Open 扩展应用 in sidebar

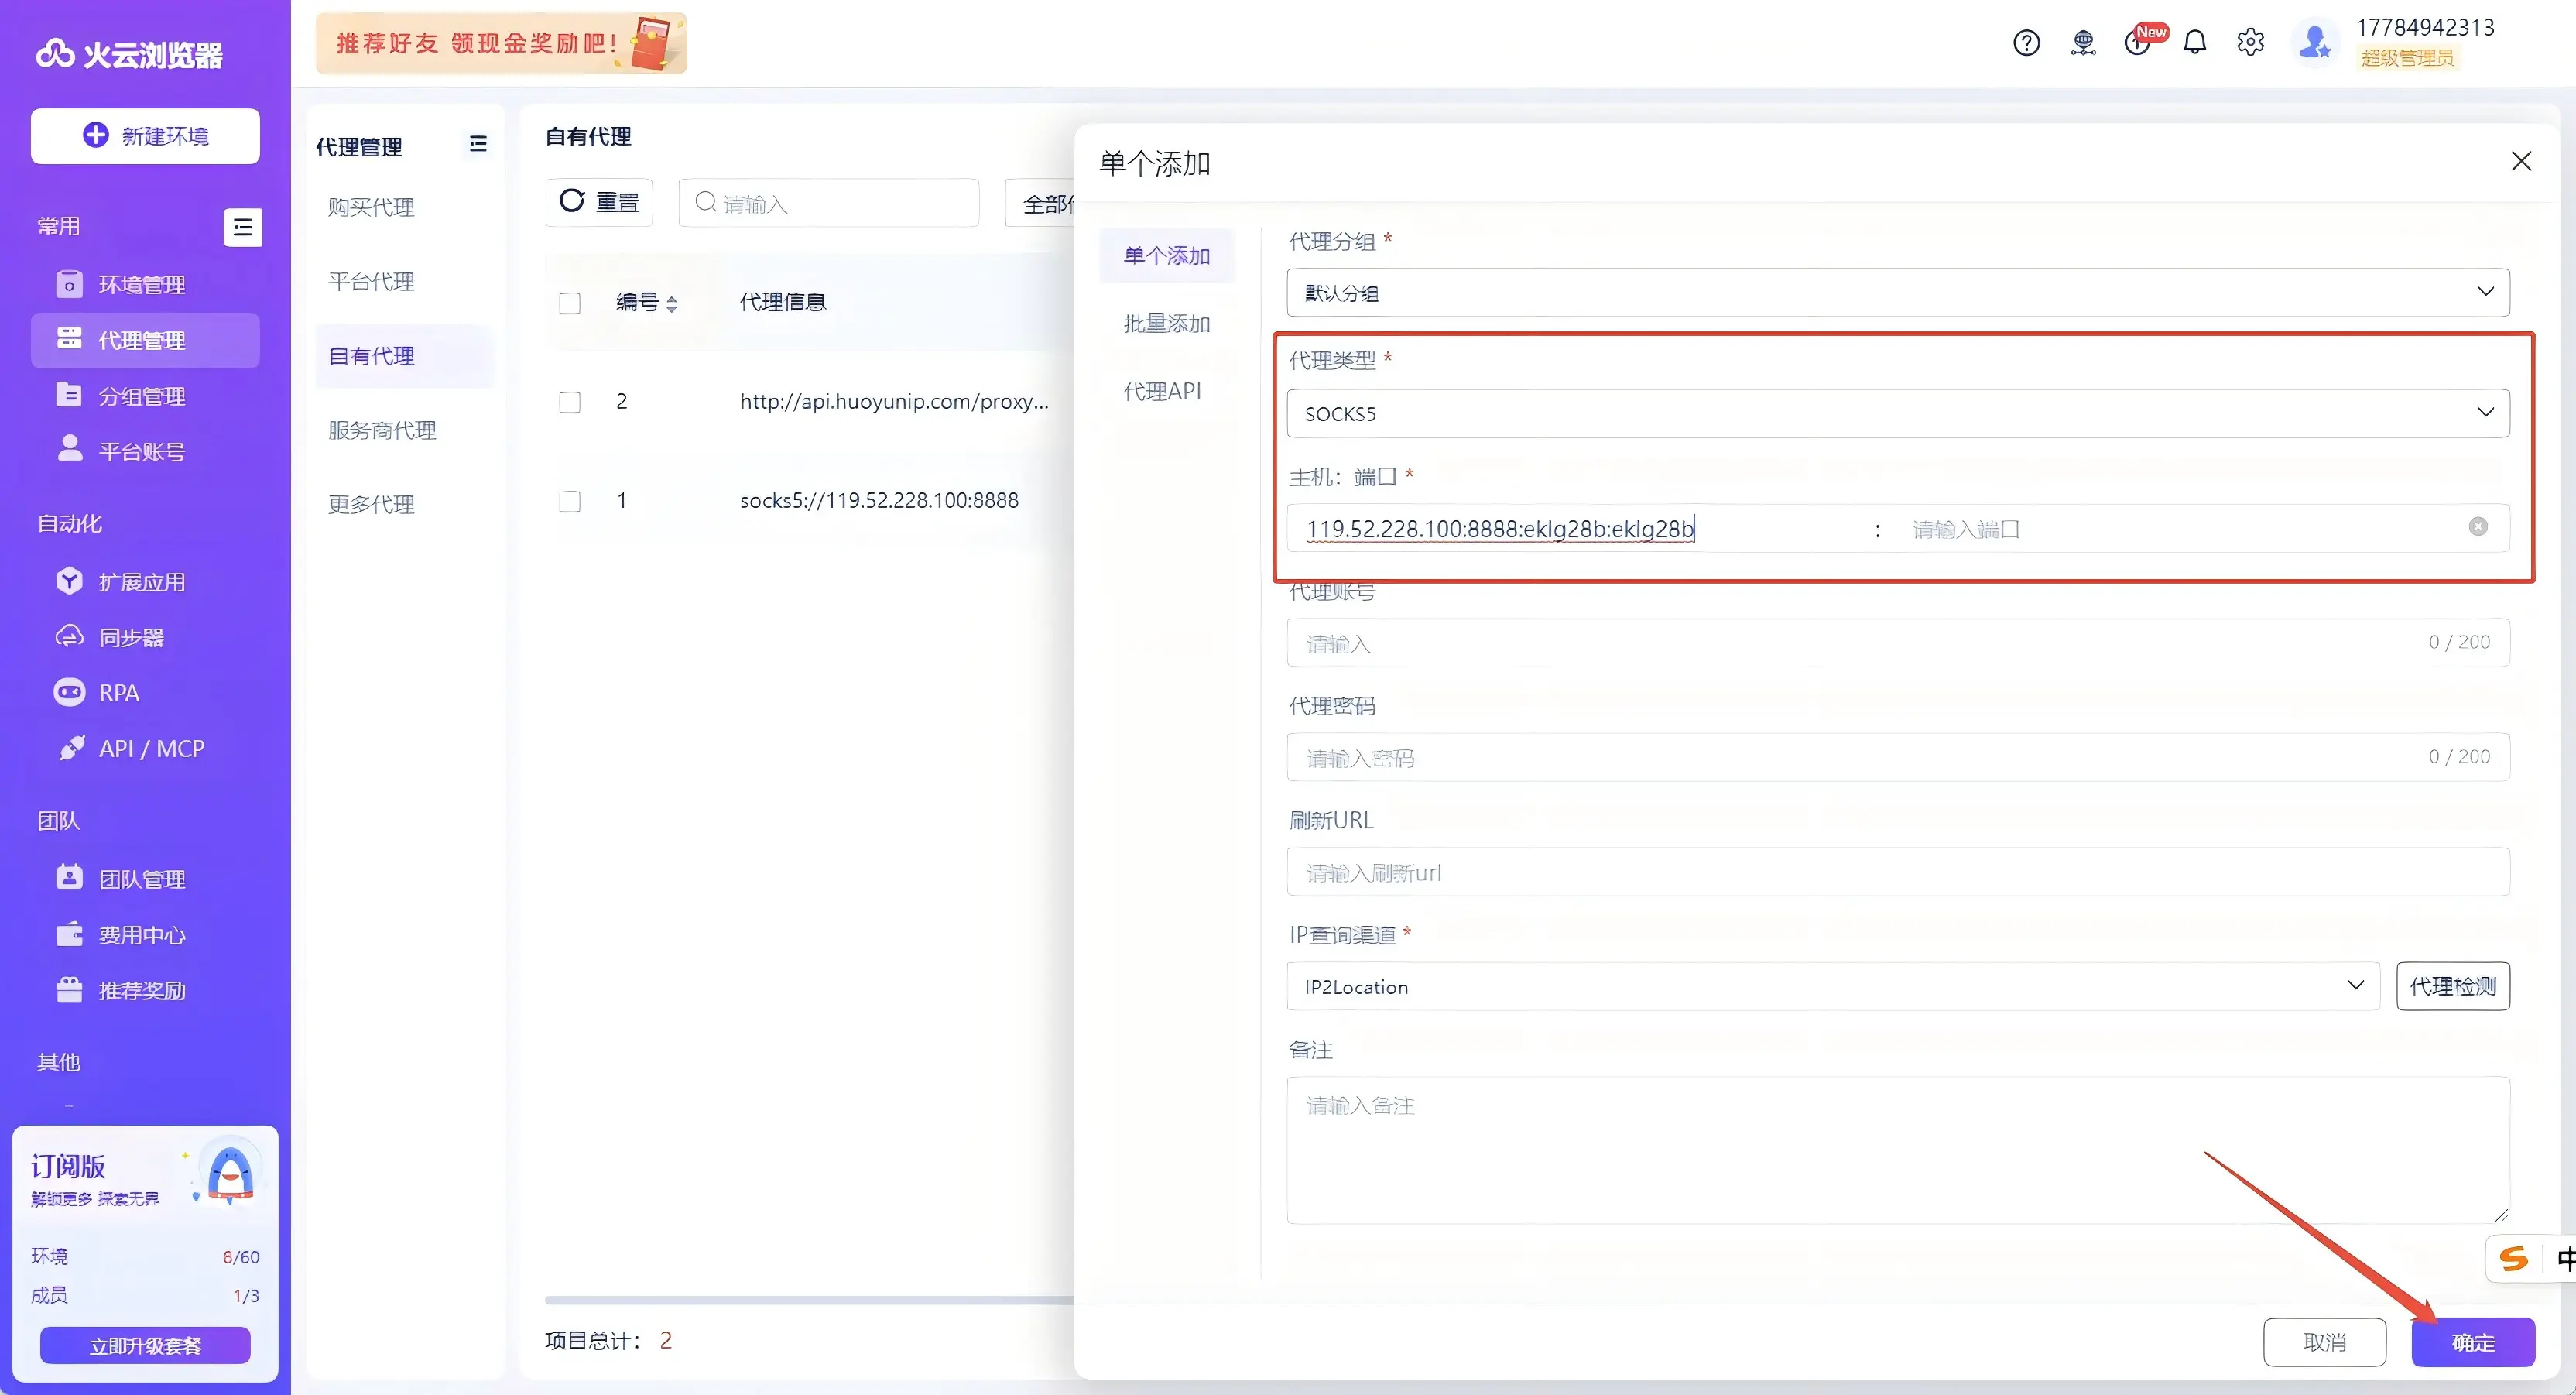coord(146,582)
